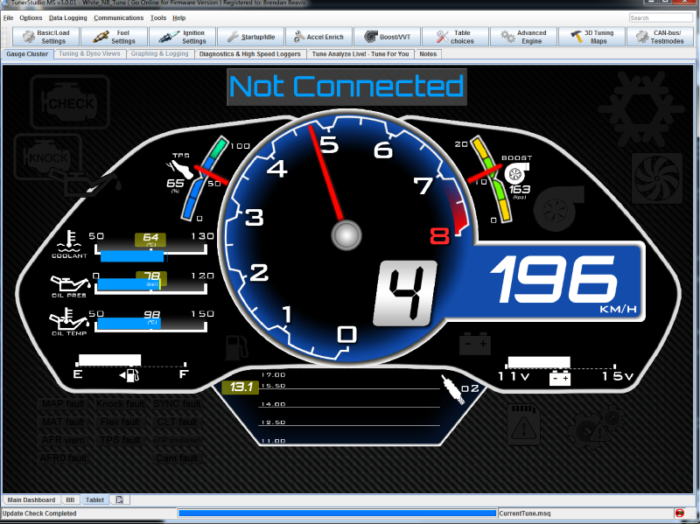This screenshot has width=700, height=524.
Task: Open the 3D Tuning Maps button
Action: (x=593, y=37)
